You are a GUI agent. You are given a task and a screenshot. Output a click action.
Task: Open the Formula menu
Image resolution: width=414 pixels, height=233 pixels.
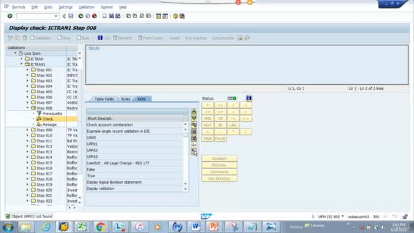tap(19, 7)
